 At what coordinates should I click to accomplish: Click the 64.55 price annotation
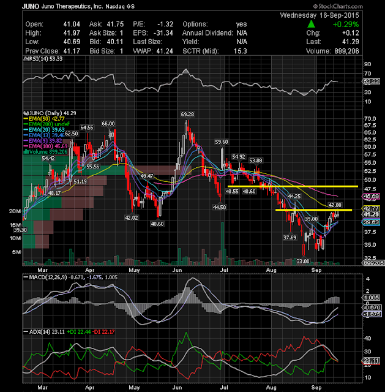(x=87, y=128)
